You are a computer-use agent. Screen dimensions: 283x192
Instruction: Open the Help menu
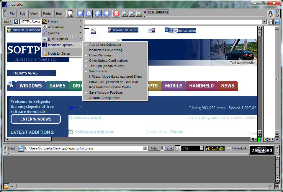pyautogui.click(x=59, y=14)
